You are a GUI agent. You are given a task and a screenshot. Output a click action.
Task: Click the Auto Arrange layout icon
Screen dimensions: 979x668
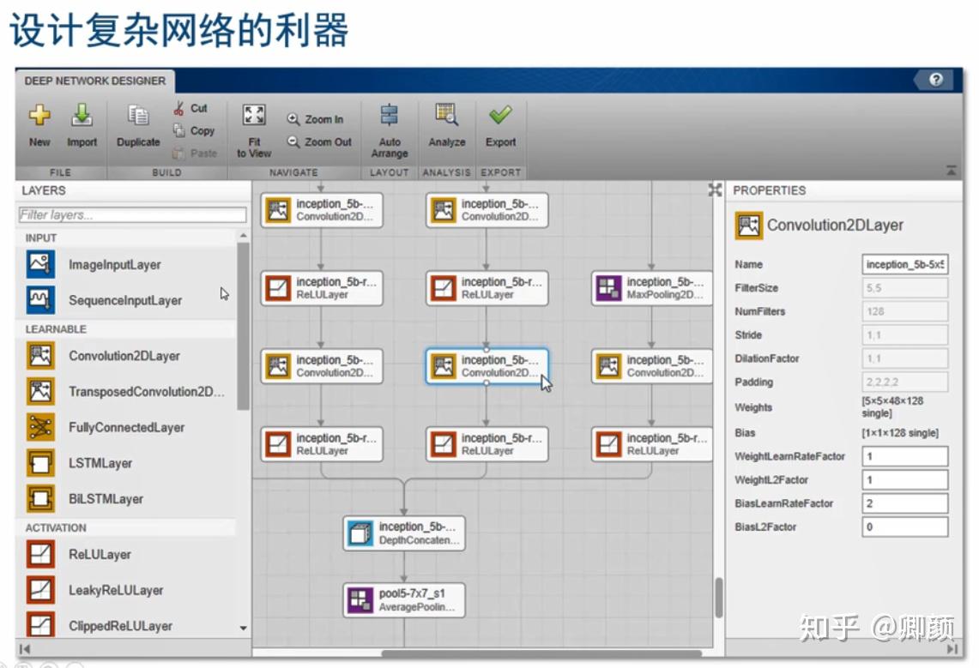390,120
